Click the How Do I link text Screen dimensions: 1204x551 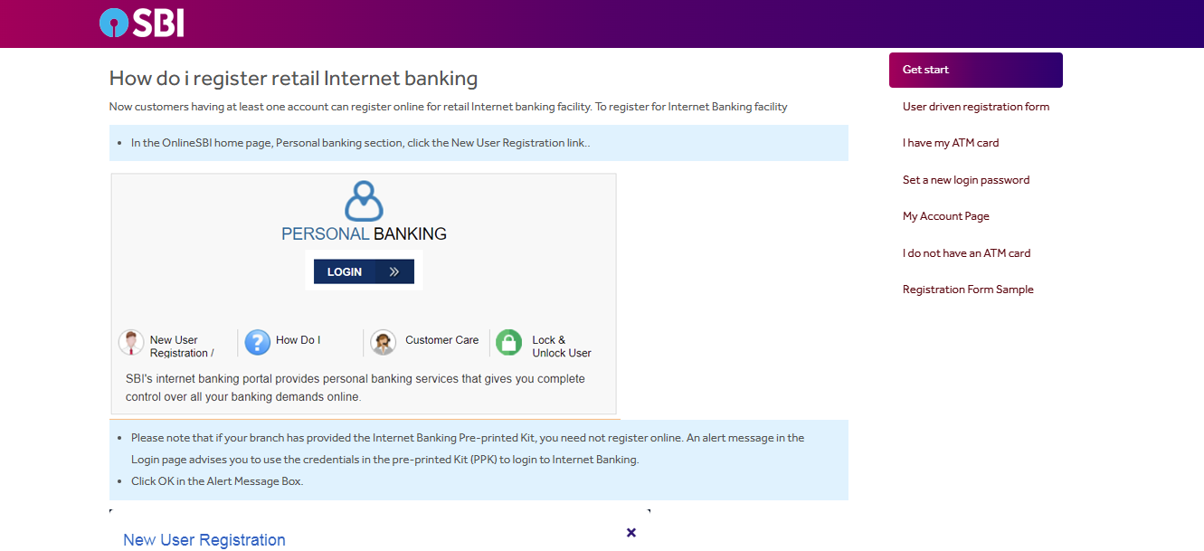click(299, 340)
